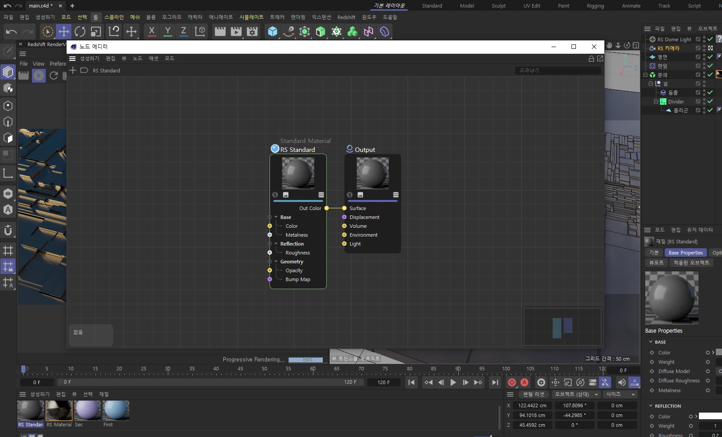Collapse the REFLECTION section in attributes

click(651, 406)
